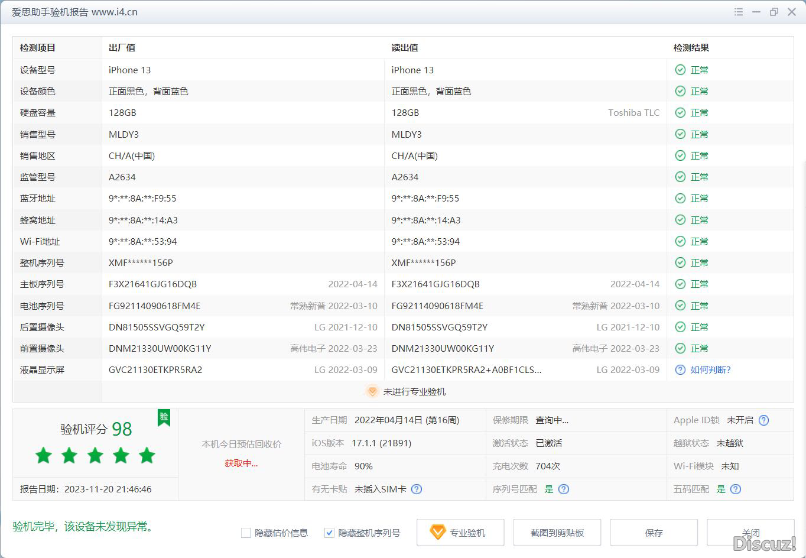Image resolution: width=806 pixels, height=558 pixels.
Task: Click the help icon beside 未插入SIM卡
Action: point(417,489)
